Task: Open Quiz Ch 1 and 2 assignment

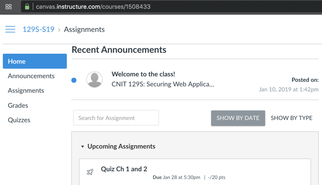Action: (x=124, y=169)
